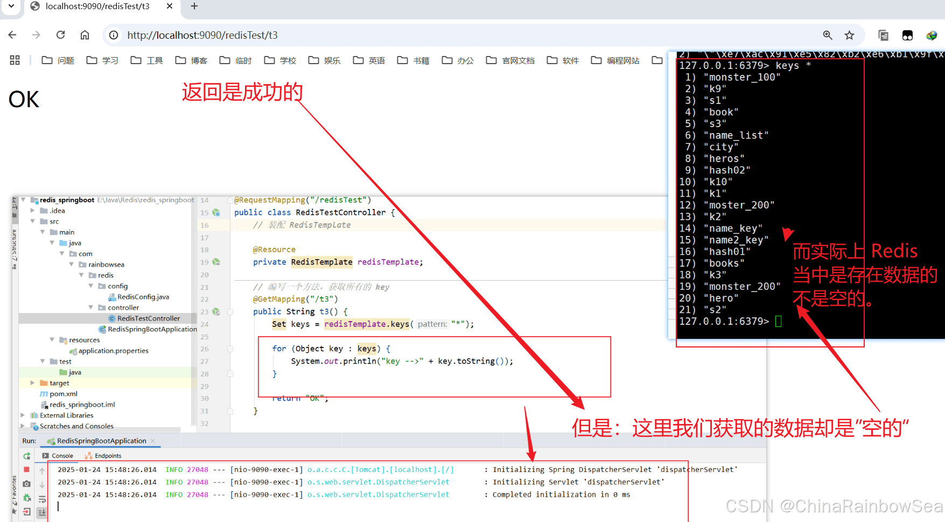
Task: Switch to the Endpoints tab
Action: (x=103, y=456)
